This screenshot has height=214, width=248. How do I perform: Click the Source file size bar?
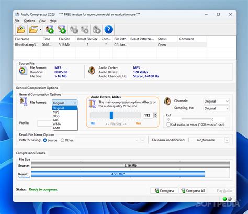coord(130,165)
